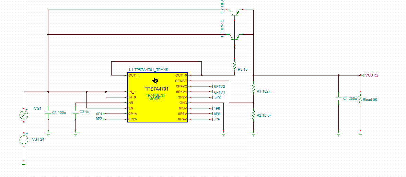Select resistor R3 symbol

[x=235, y=66]
